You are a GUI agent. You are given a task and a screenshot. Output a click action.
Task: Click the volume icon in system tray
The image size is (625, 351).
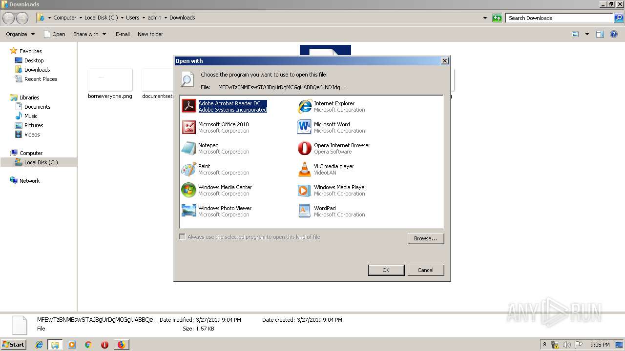(566, 345)
